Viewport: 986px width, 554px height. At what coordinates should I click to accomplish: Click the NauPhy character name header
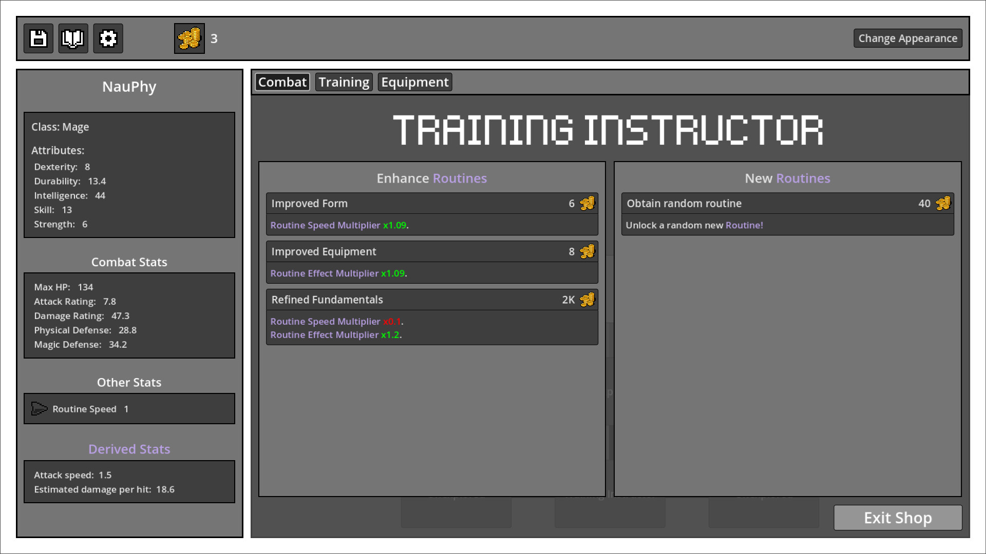pyautogui.click(x=129, y=87)
